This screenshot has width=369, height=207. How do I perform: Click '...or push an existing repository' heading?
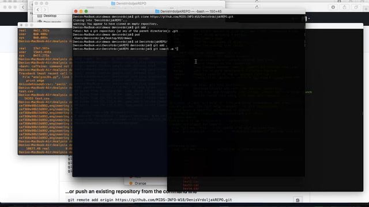pos(131,191)
